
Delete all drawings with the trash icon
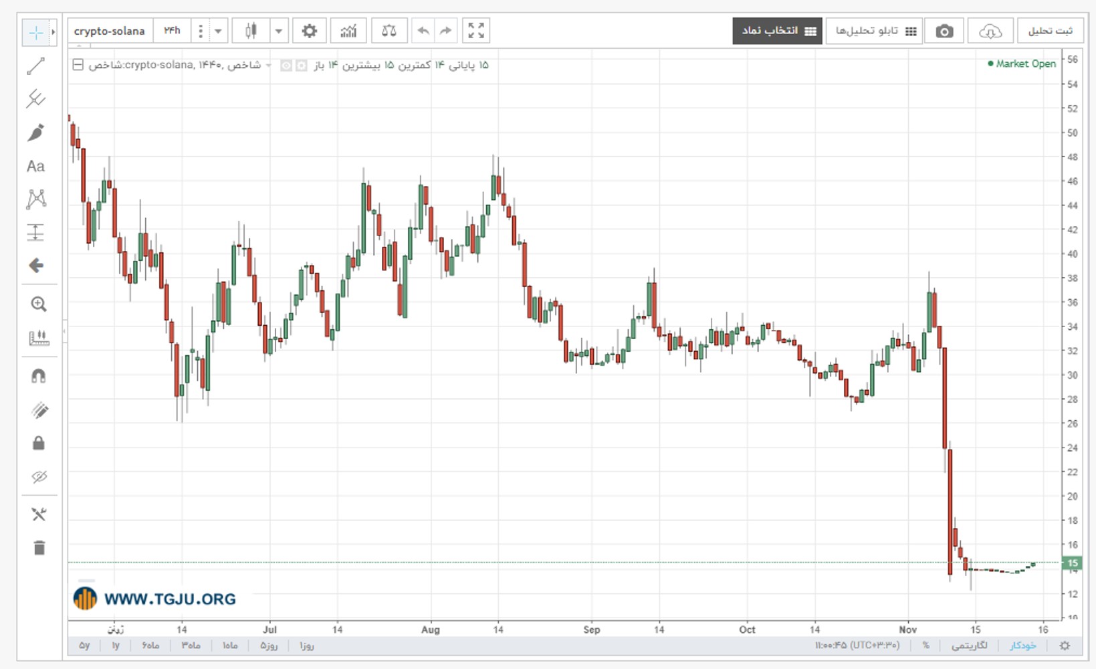point(39,548)
